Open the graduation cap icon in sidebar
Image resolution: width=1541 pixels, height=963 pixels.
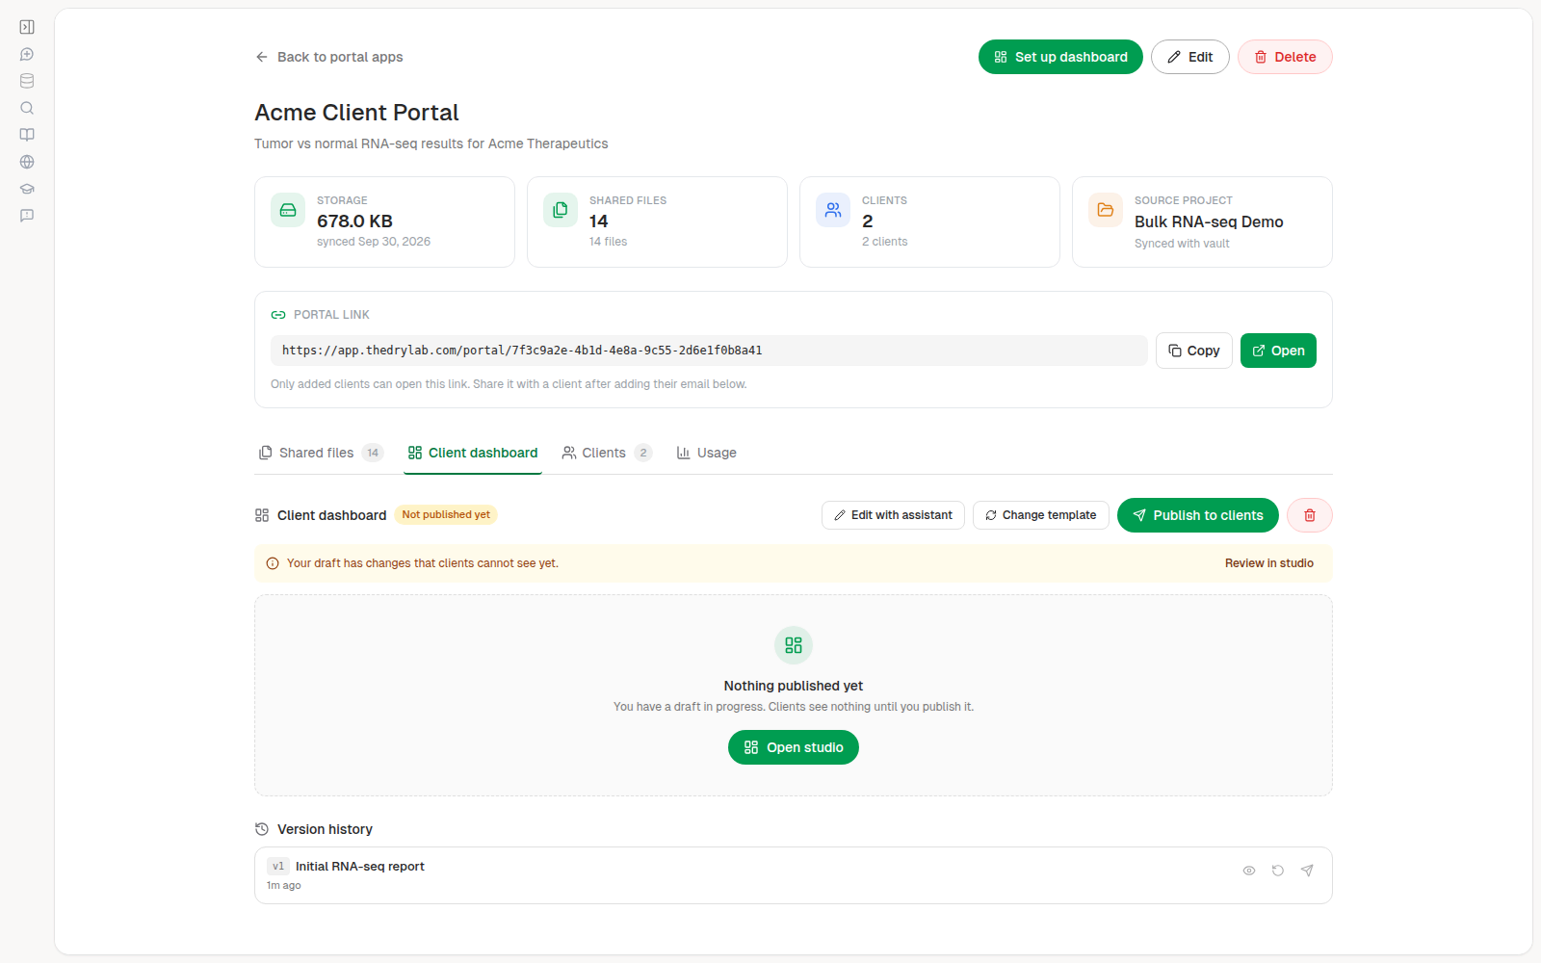point(27,189)
